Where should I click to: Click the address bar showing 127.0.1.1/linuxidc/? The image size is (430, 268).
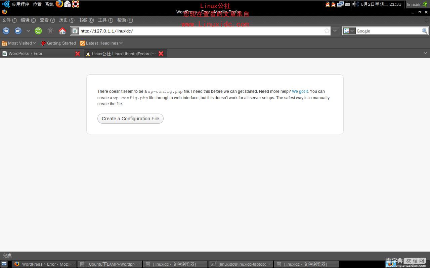(201, 31)
